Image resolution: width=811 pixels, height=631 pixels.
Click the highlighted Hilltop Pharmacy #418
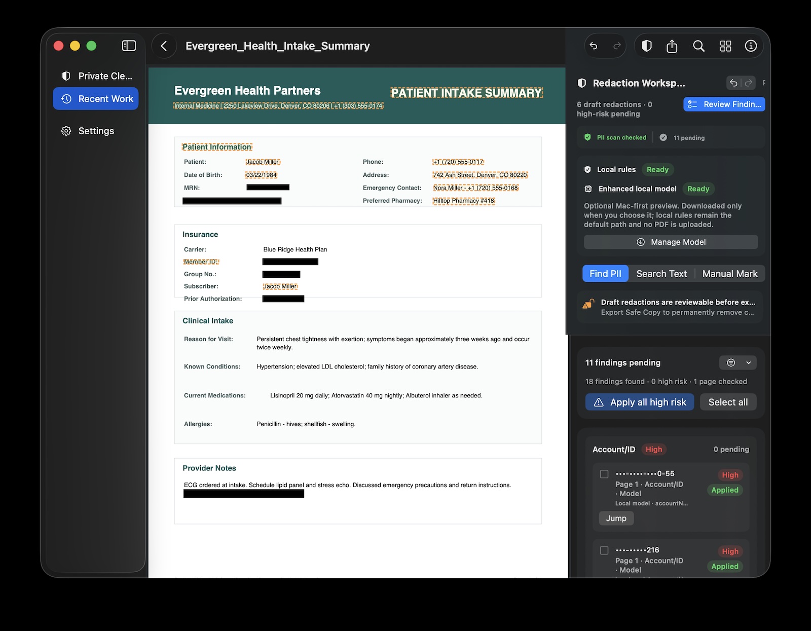click(463, 201)
